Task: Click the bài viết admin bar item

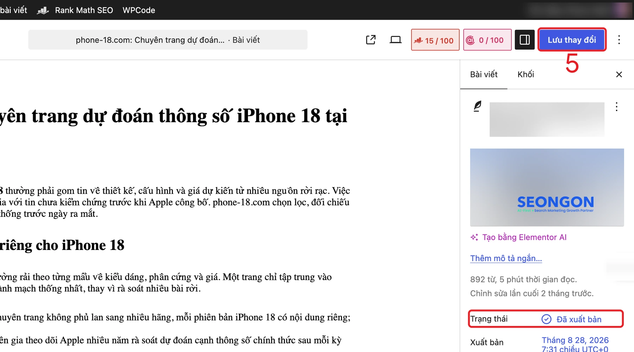Action: [x=14, y=10]
